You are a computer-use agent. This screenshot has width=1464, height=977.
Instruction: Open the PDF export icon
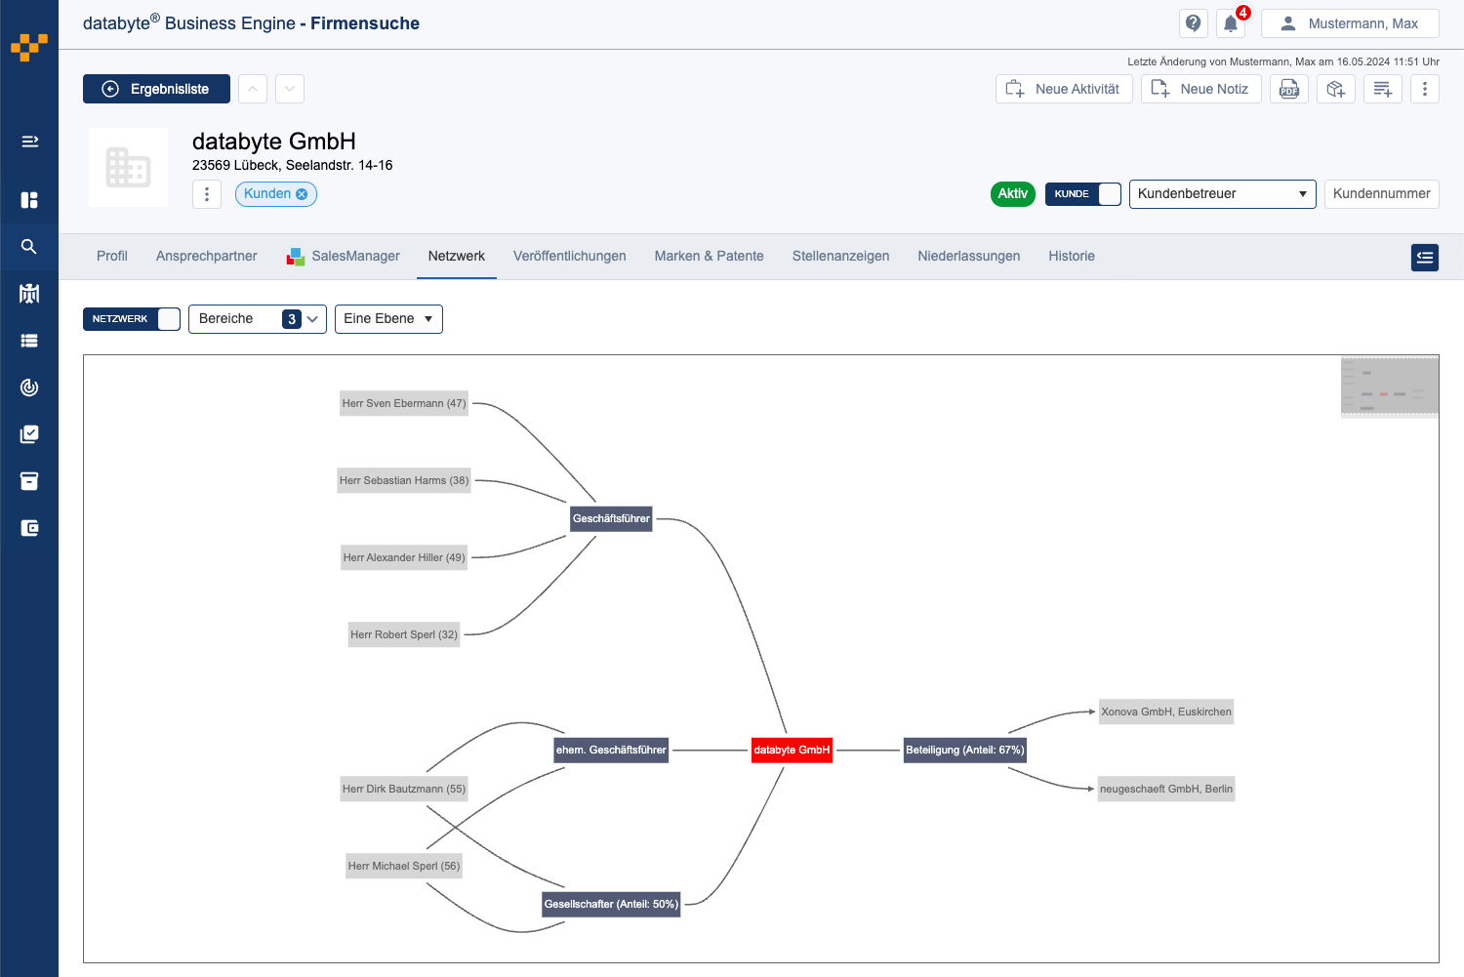click(x=1289, y=89)
